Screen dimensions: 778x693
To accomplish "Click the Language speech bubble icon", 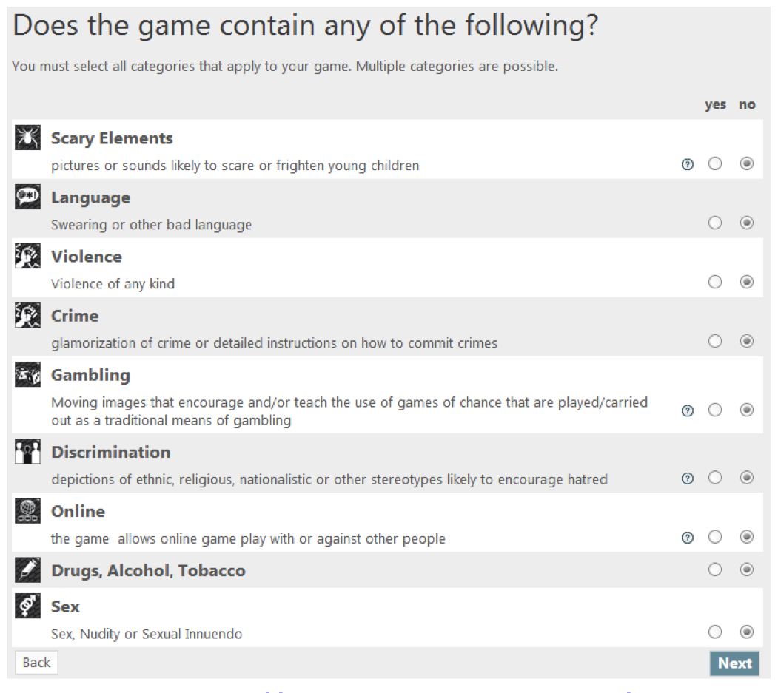I will click(x=27, y=197).
